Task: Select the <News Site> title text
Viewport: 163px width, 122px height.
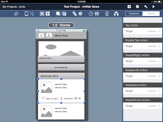Action: [x=61, y=35]
